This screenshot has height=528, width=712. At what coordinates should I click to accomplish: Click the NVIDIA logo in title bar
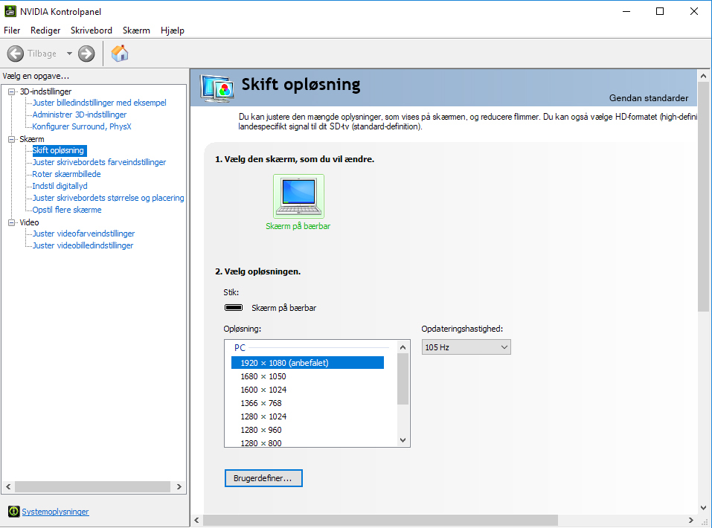[10, 11]
